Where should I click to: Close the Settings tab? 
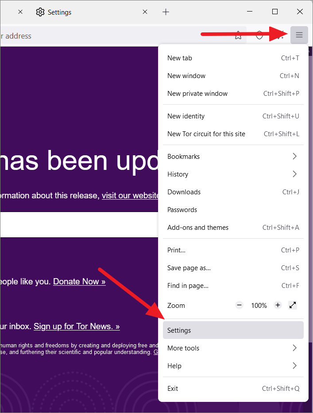pos(145,12)
